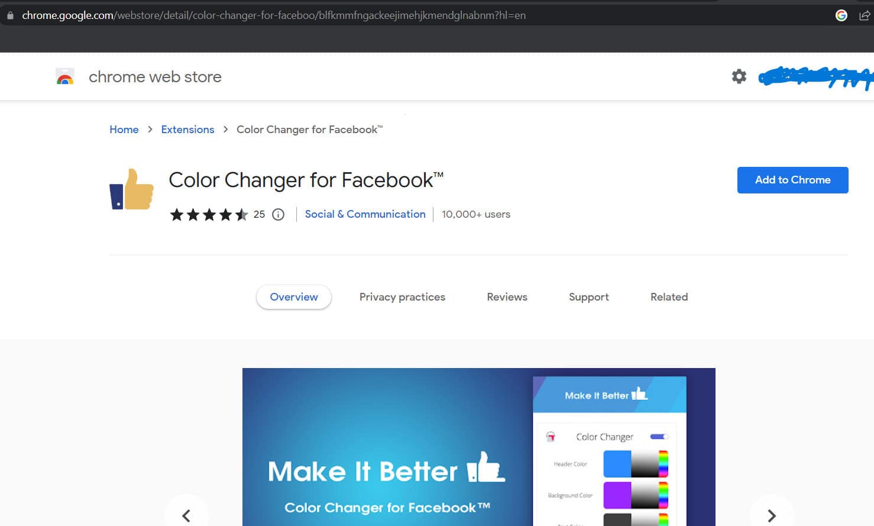
Task: Click the chrome web store title text
Action: (155, 77)
